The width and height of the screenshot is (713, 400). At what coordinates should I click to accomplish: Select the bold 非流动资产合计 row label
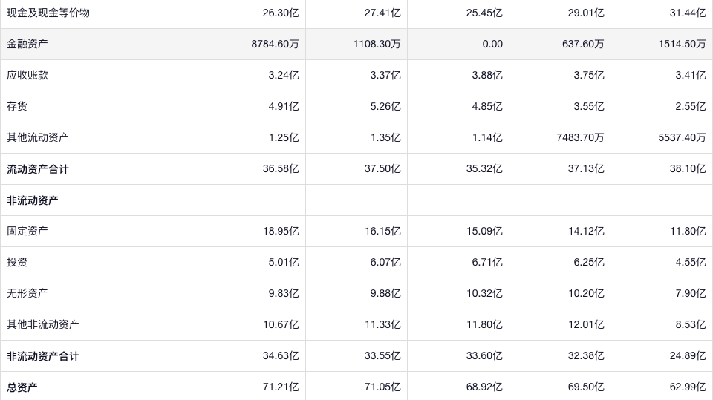43,356
